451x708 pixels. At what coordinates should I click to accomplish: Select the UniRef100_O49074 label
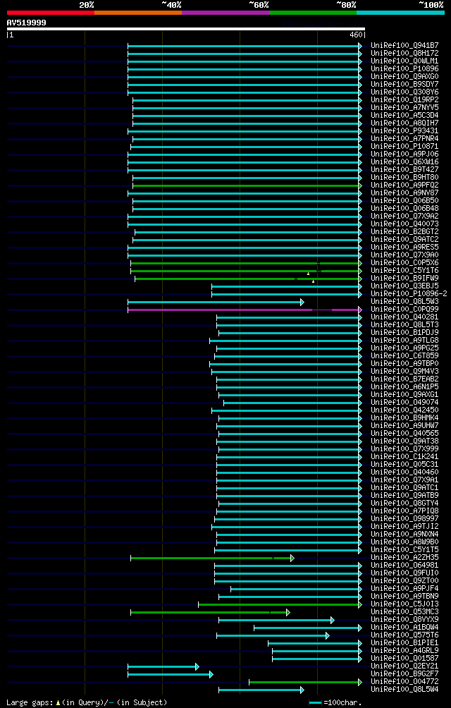point(404,403)
